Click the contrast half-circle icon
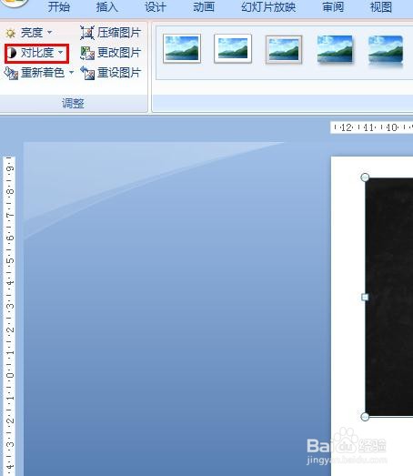The height and width of the screenshot is (476, 413). 12,53
